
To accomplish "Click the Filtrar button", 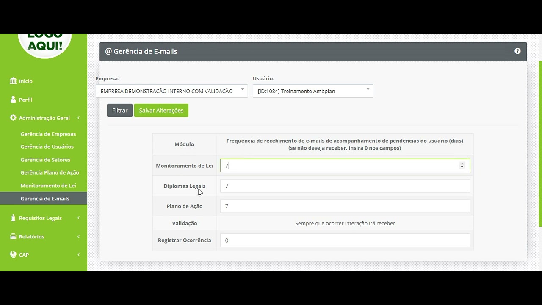I will (x=120, y=111).
